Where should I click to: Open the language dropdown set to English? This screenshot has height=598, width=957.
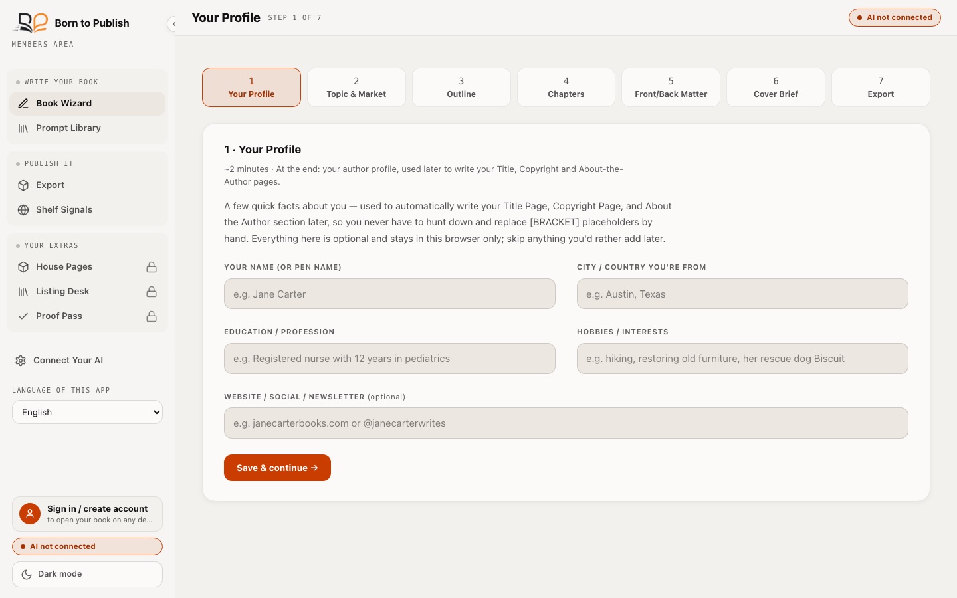[x=87, y=412]
